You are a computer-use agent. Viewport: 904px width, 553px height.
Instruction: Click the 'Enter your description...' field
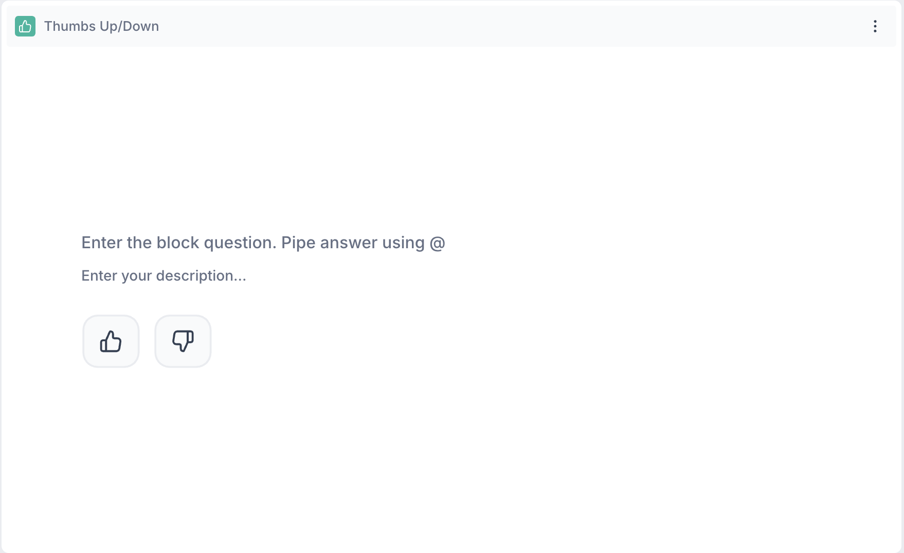click(x=164, y=276)
